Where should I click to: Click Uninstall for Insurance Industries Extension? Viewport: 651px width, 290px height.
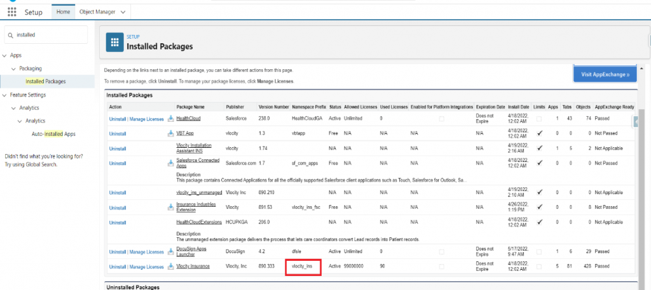118,208
